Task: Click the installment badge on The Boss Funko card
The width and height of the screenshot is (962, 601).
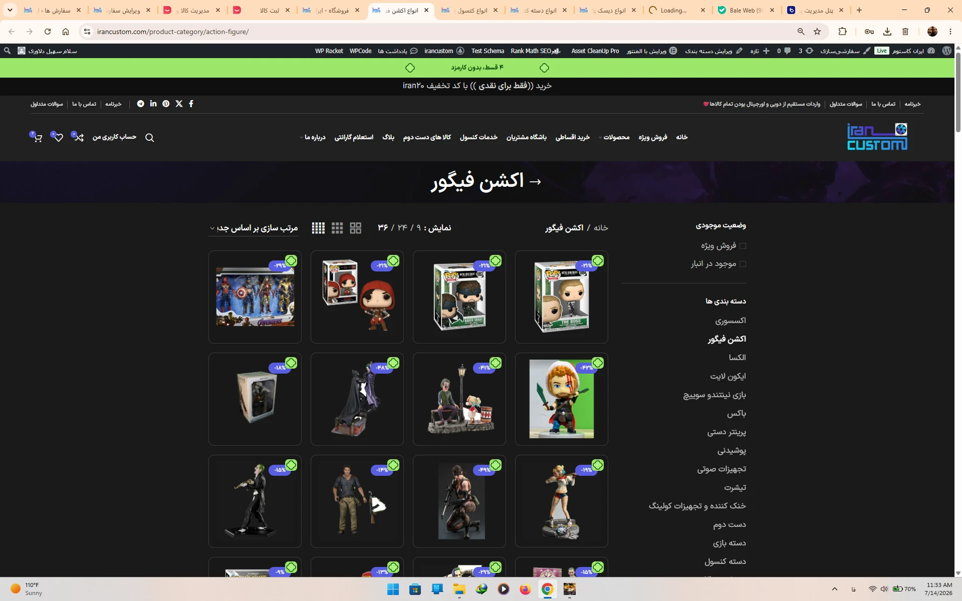Action: pyautogui.click(x=598, y=260)
